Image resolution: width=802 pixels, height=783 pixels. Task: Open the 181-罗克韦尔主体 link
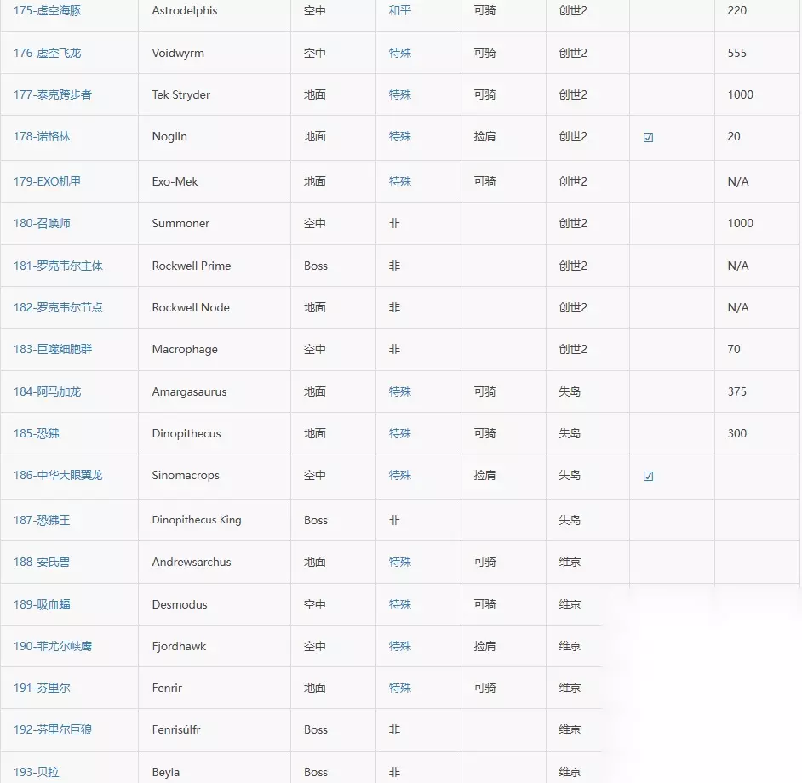click(58, 266)
